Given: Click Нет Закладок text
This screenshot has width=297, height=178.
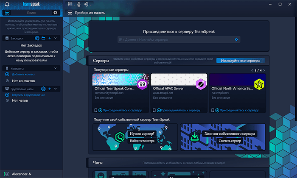Looking at the screenshot, I should pyautogui.click(x=31, y=45).
